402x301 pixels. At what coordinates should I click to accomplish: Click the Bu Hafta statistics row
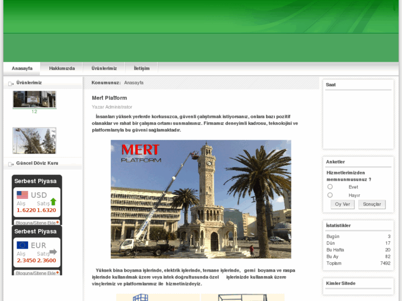(358, 250)
